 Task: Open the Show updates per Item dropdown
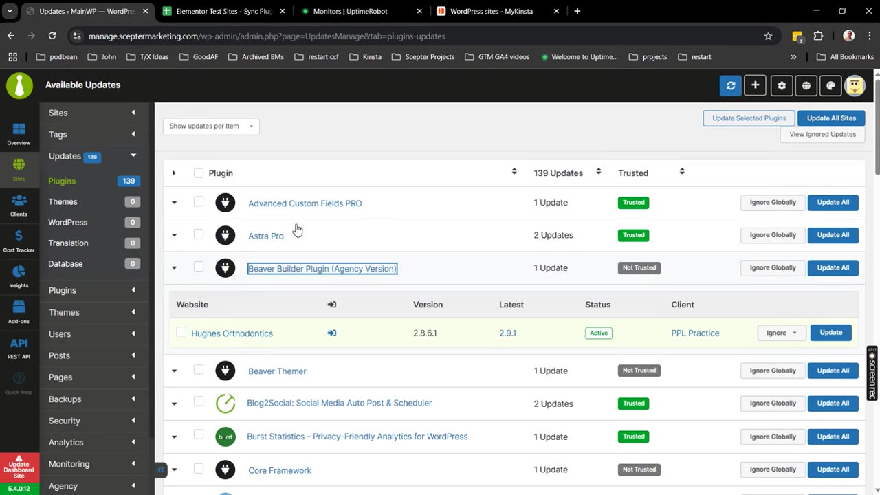(x=211, y=126)
